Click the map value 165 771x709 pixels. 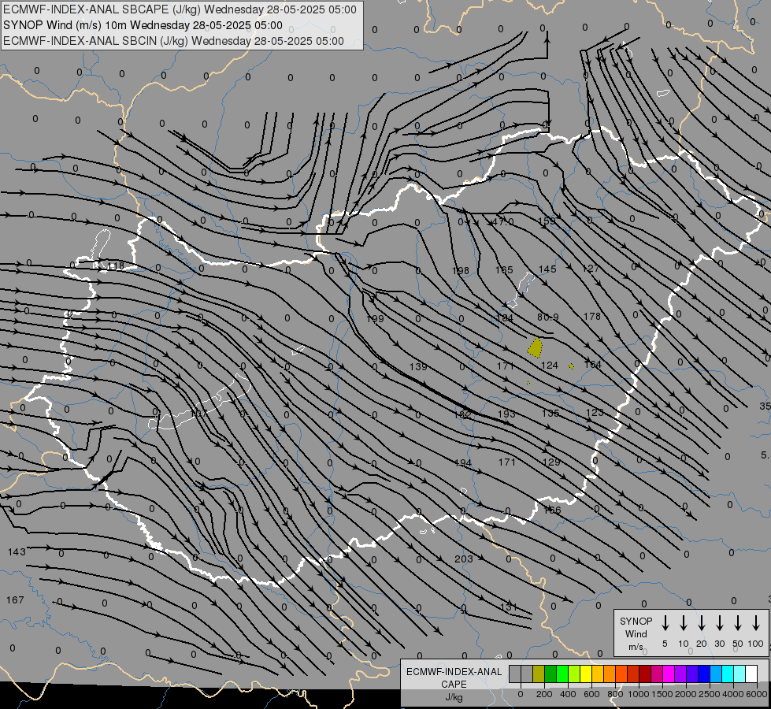[x=504, y=269]
